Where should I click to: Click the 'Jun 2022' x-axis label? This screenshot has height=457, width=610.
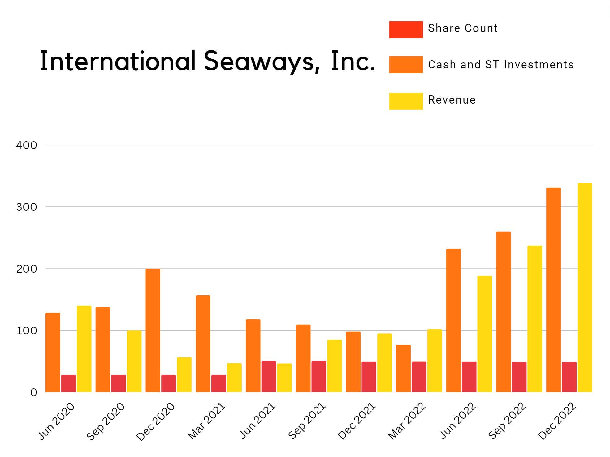pos(458,421)
